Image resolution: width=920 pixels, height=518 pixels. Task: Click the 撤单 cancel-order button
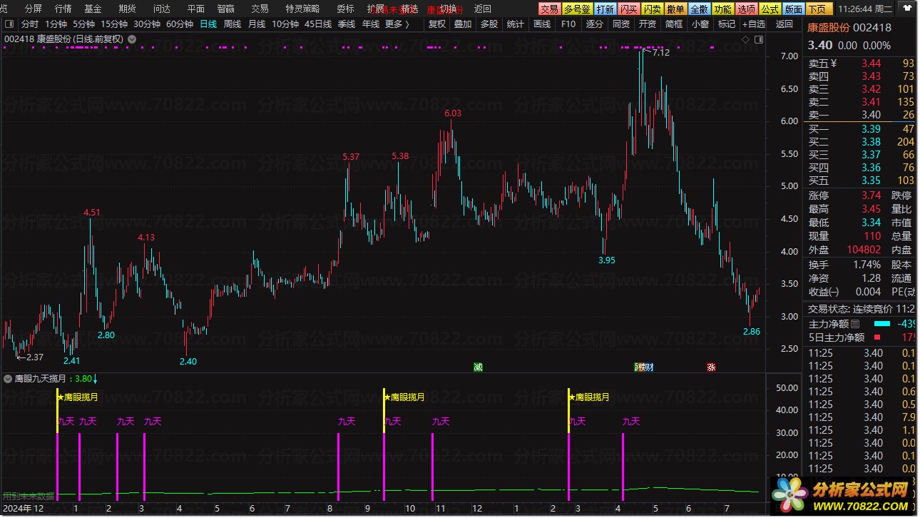coord(675,9)
